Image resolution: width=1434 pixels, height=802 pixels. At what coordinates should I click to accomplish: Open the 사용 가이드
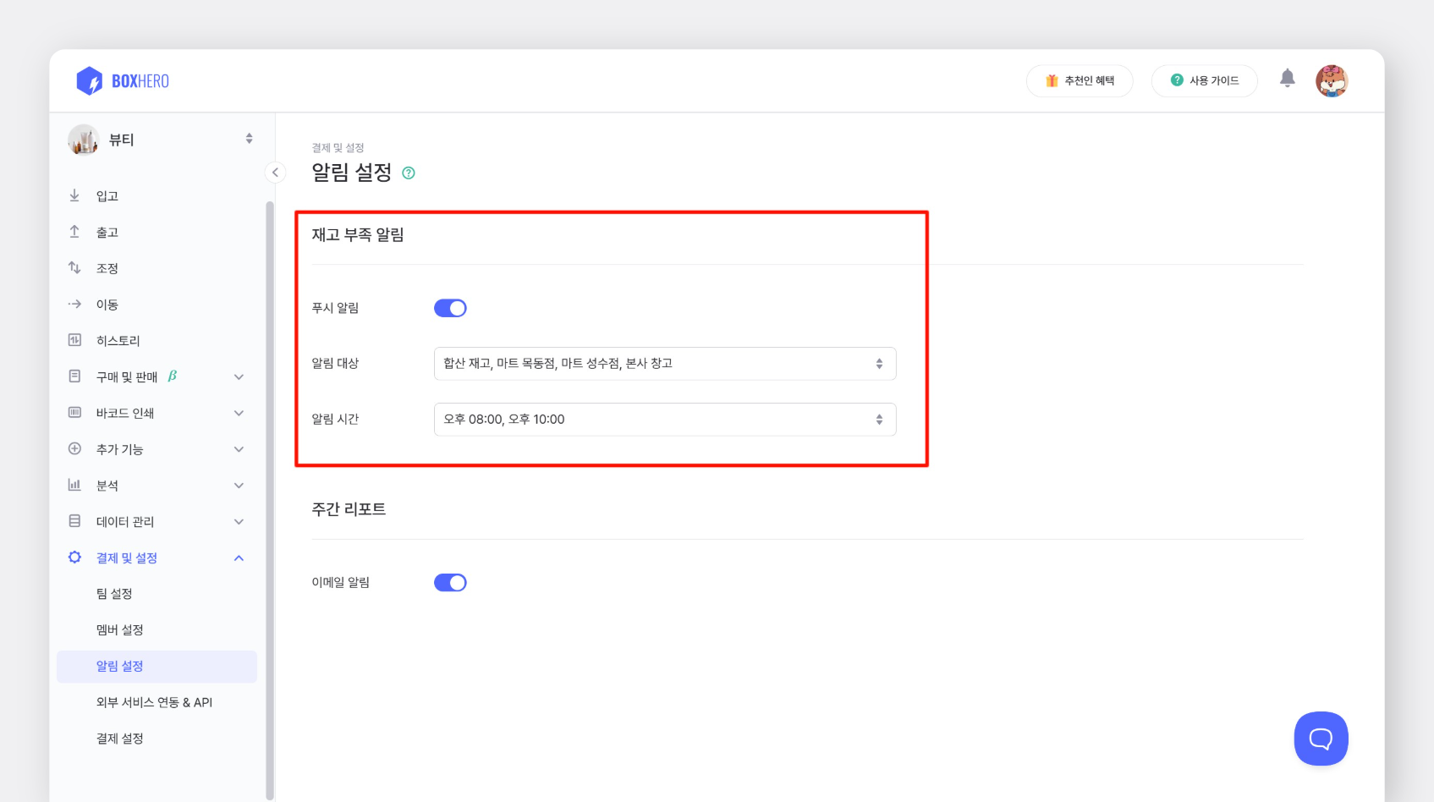tap(1204, 80)
